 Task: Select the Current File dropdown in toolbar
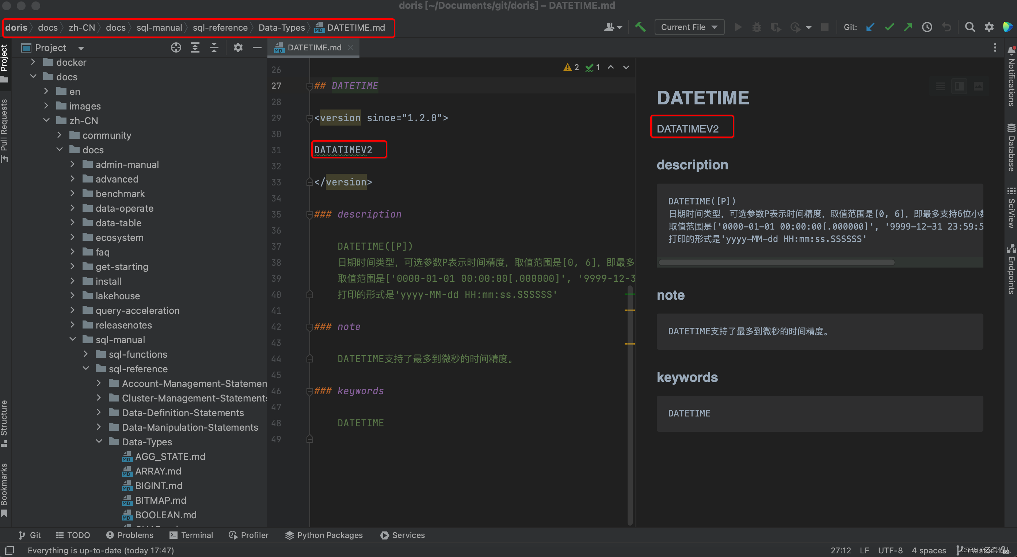pyautogui.click(x=687, y=27)
